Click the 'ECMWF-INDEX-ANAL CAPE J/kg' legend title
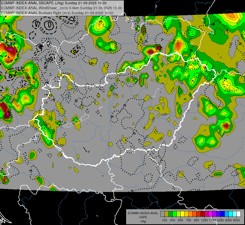Screen dimensions: 245x225 pos(143,217)
